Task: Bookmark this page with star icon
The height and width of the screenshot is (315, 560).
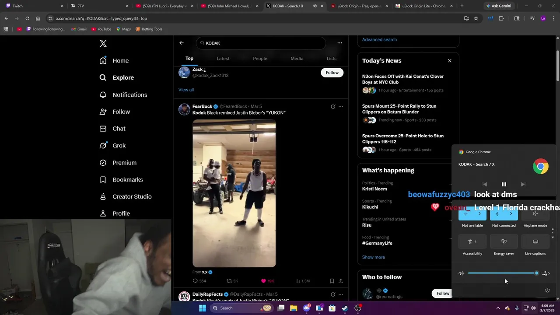Action: click(x=476, y=18)
